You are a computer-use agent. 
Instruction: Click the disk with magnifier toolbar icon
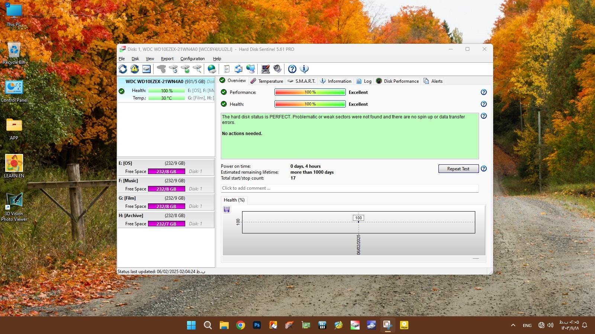pos(197,69)
